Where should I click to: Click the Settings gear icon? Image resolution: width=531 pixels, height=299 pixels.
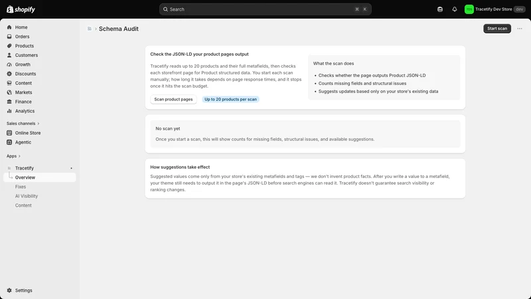click(9, 290)
